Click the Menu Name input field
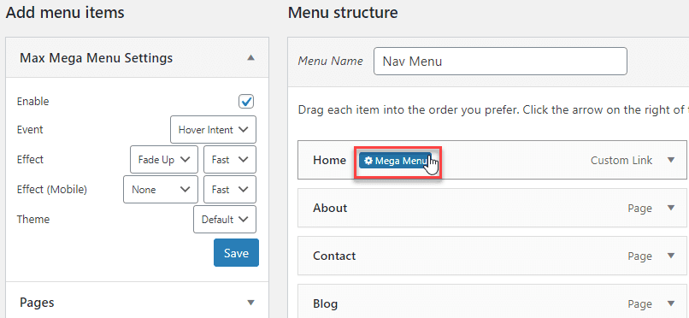Viewport: 689px width, 318px height. point(500,61)
